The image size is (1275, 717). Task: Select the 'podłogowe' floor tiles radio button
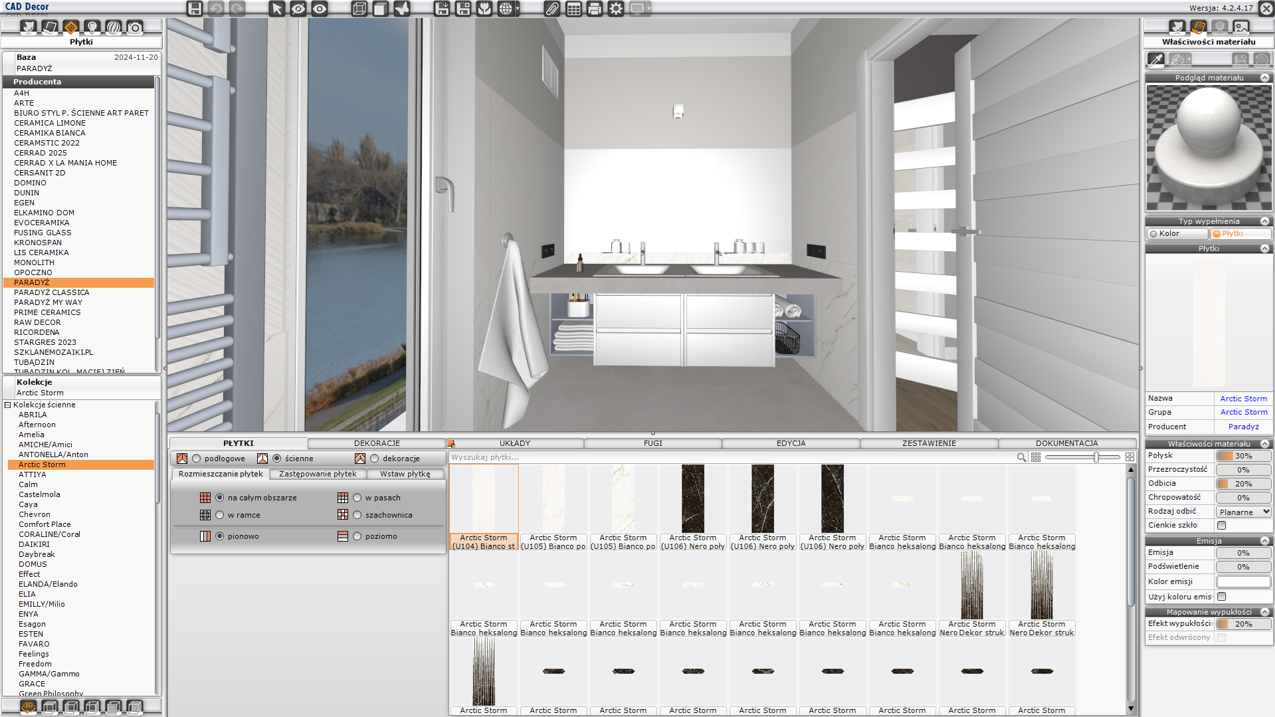coord(197,459)
